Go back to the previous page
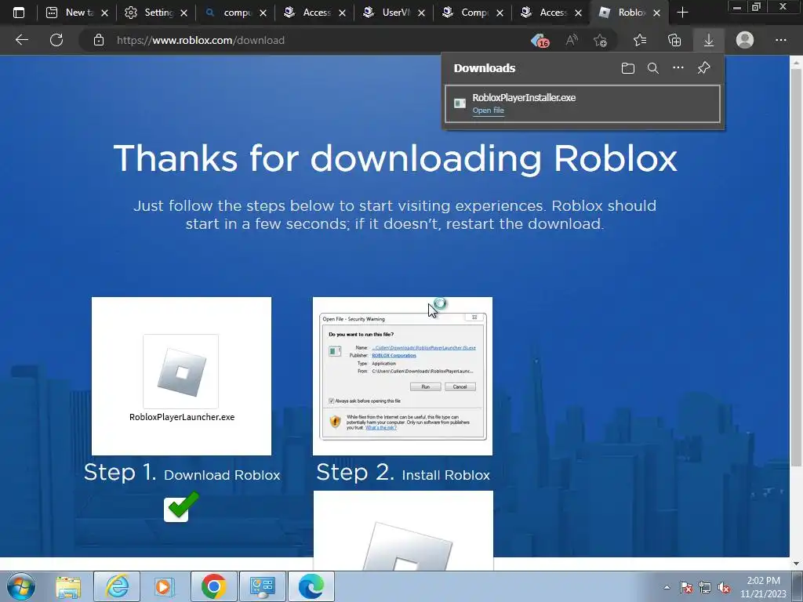Image resolution: width=803 pixels, height=602 pixels. coord(21,40)
